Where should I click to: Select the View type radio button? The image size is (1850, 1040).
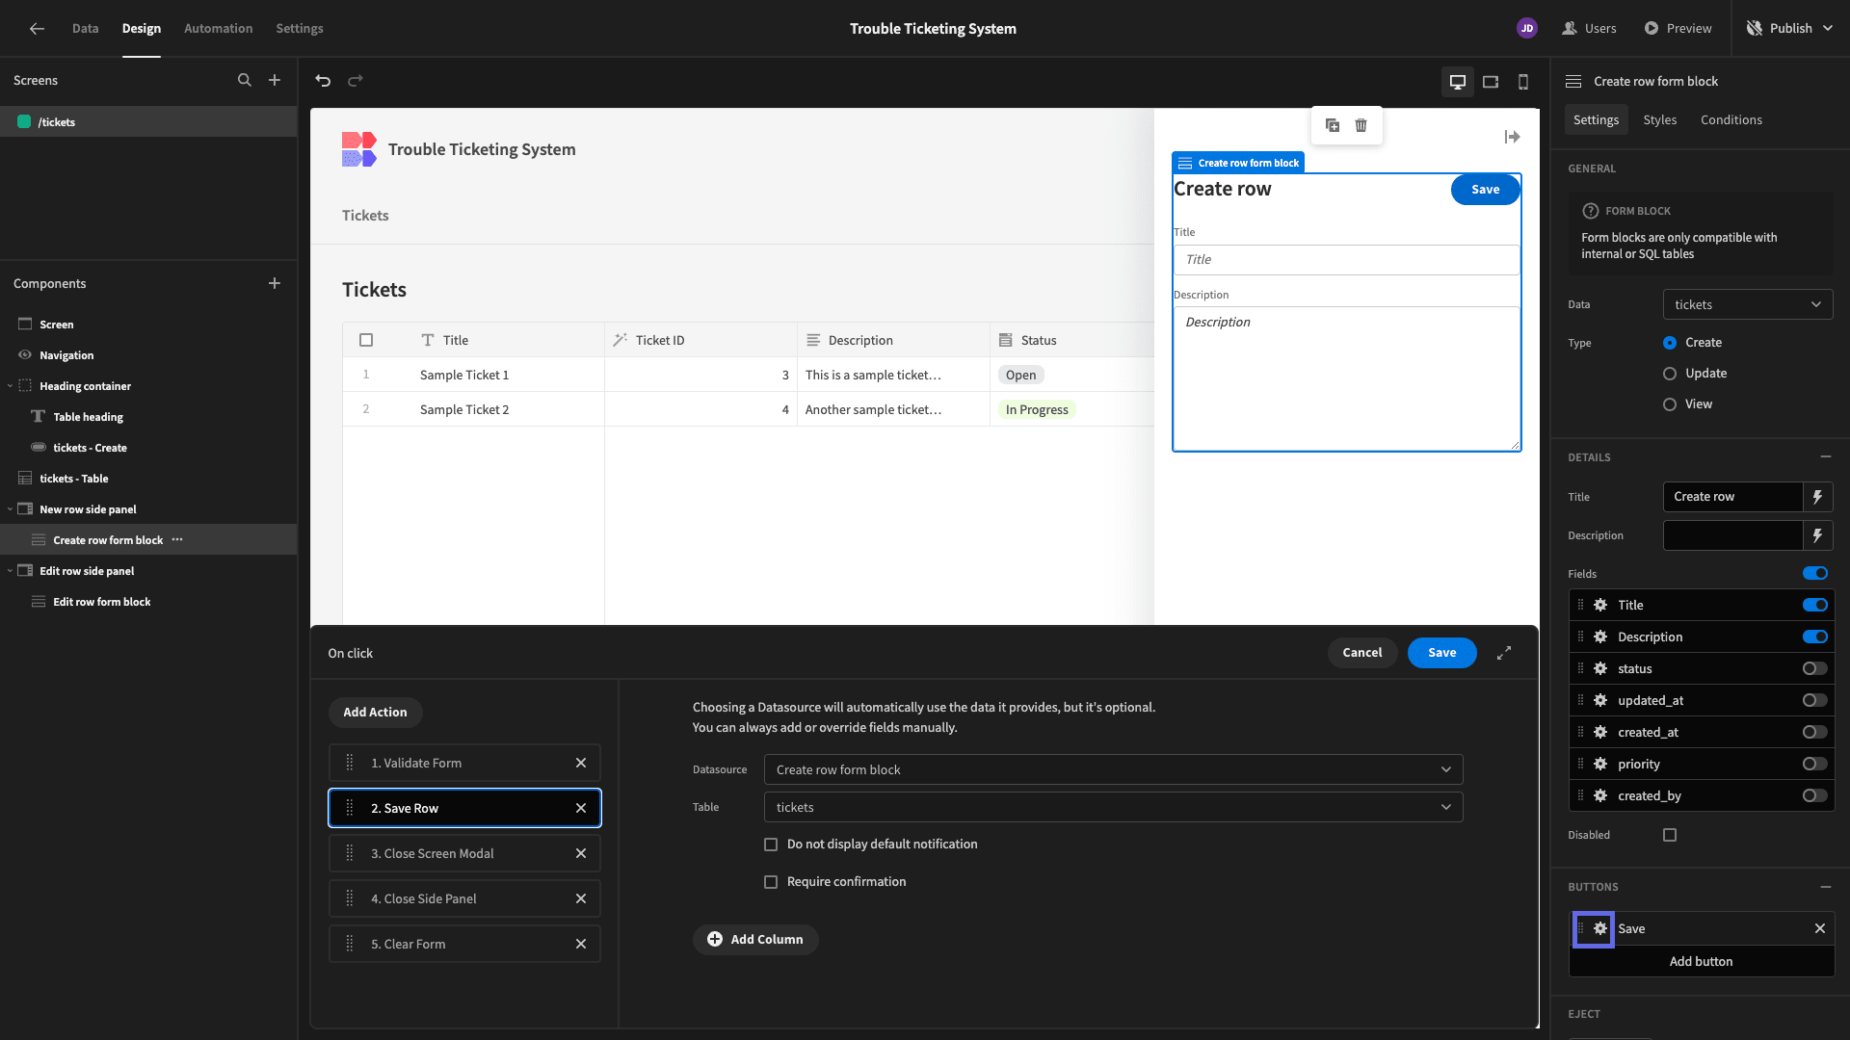[1670, 404]
